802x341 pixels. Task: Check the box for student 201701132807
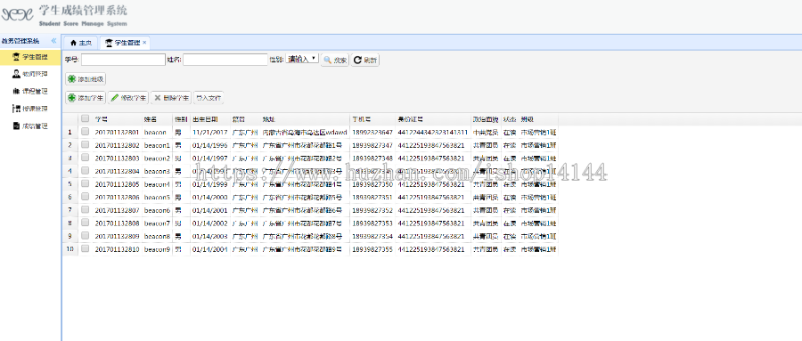click(85, 210)
